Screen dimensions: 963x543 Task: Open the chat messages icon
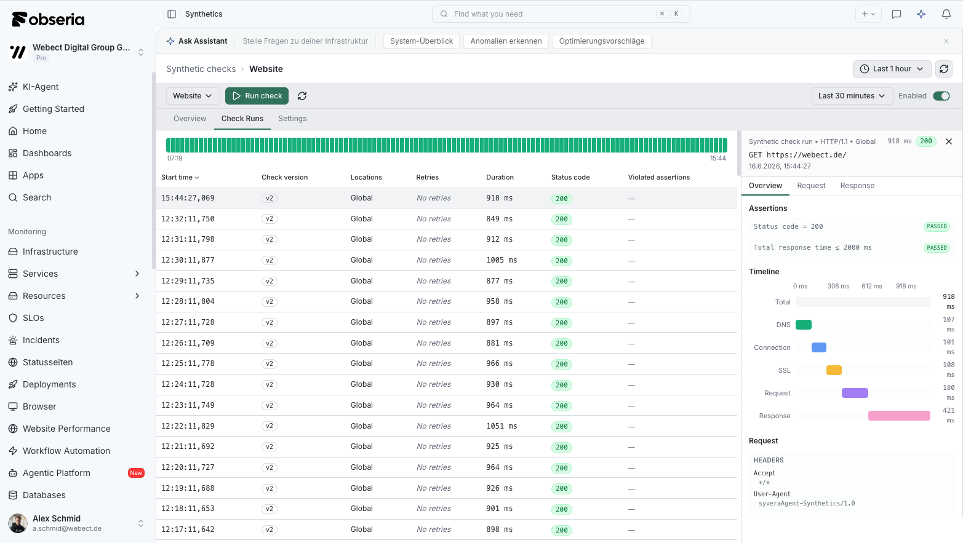click(897, 14)
